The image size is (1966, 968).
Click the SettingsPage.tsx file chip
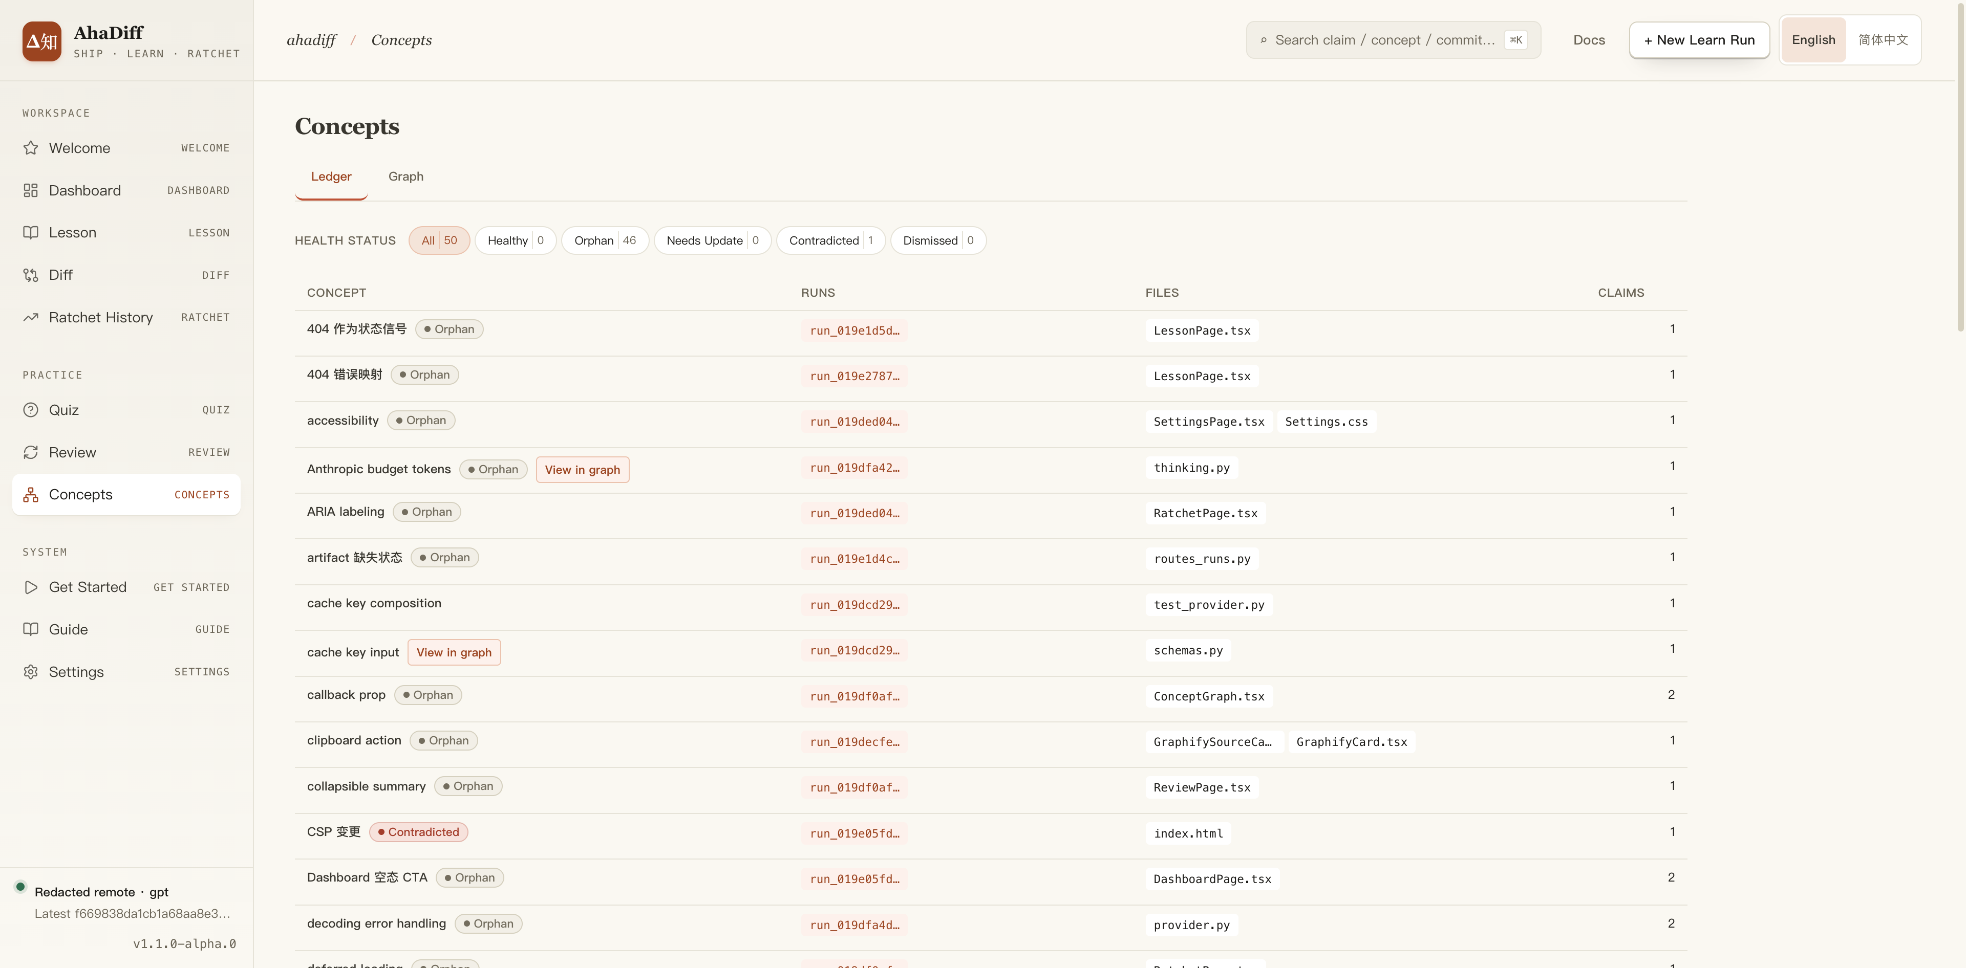pyautogui.click(x=1209, y=422)
